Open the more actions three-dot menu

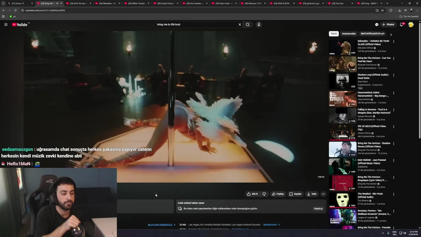pos(323,194)
